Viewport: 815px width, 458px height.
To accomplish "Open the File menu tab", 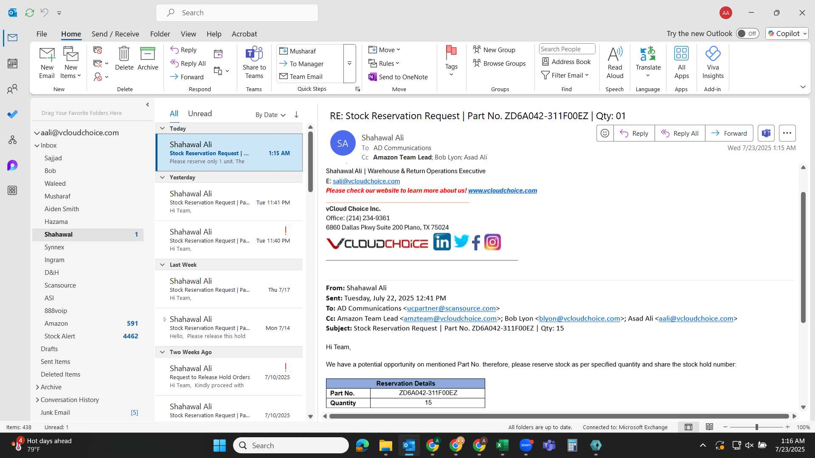I will pos(42,34).
